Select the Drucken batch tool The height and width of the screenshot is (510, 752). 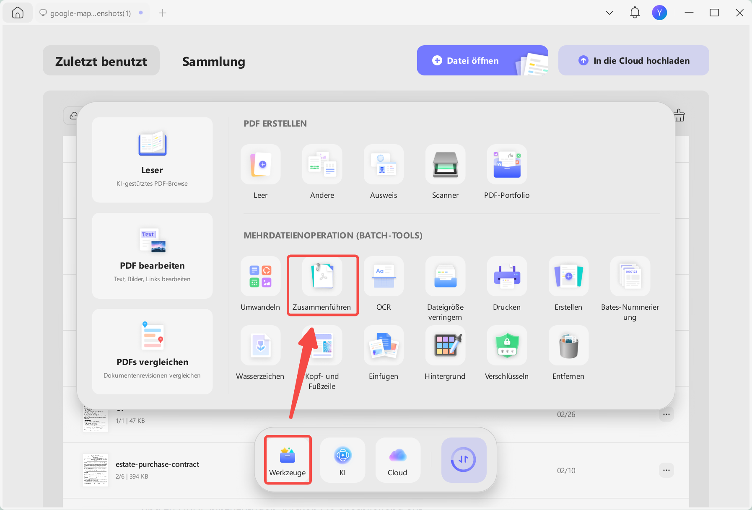[x=507, y=276]
